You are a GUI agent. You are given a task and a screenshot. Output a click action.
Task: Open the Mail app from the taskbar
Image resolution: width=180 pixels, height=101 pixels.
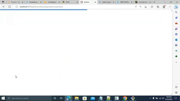click(93, 98)
